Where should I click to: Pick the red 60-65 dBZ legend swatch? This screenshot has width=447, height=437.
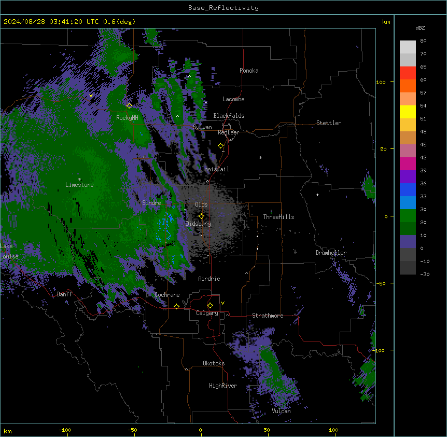(x=408, y=73)
